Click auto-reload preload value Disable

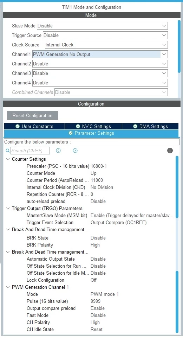pyautogui.click(x=98, y=201)
